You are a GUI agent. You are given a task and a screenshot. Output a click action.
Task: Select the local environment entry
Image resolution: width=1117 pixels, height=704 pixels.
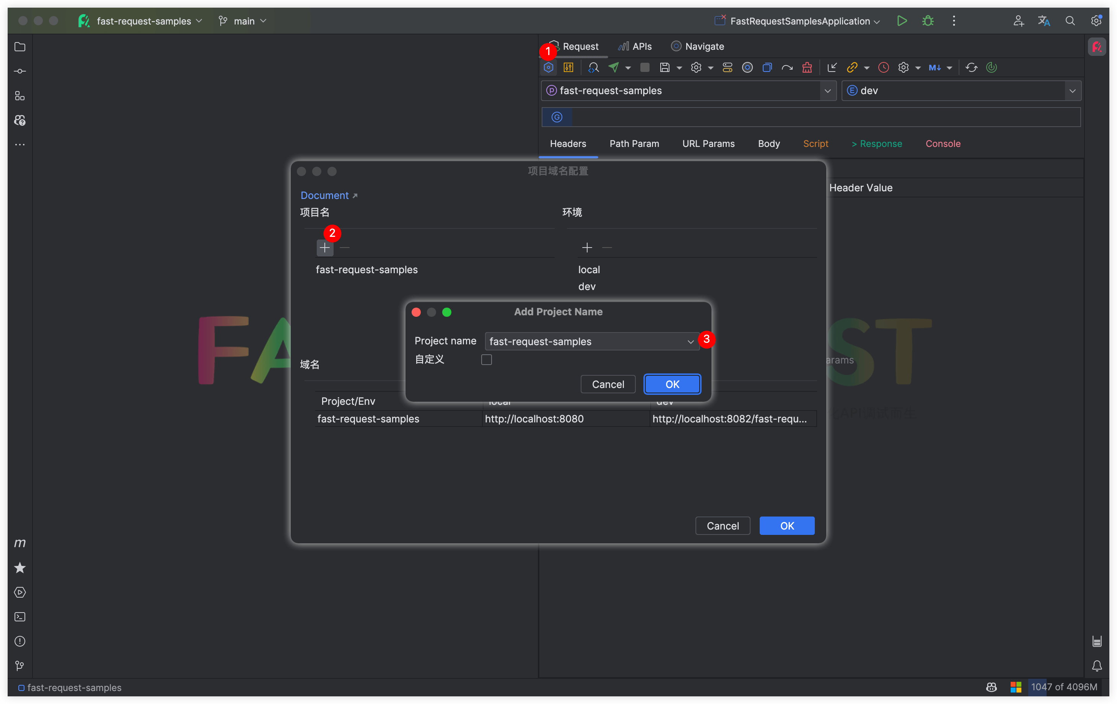point(589,270)
